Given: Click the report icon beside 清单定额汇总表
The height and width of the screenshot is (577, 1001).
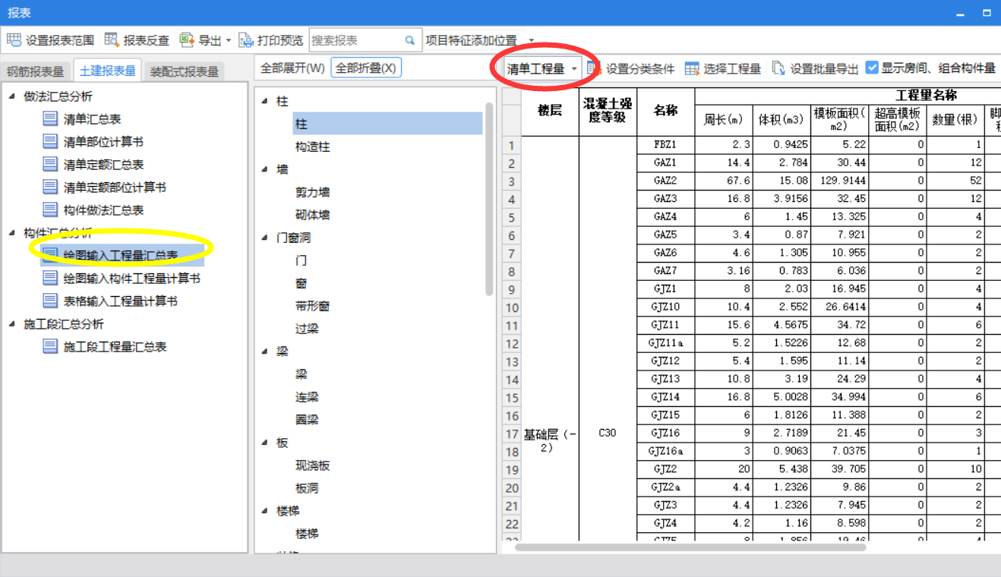Looking at the screenshot, I should click(x=50, y=164).
